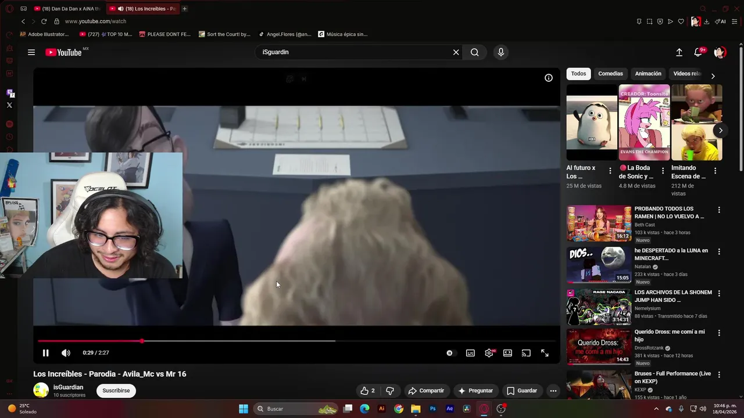Open the 'Sort the Court!' bookmark
Viewport: 744px width, 418px height.
224,34
